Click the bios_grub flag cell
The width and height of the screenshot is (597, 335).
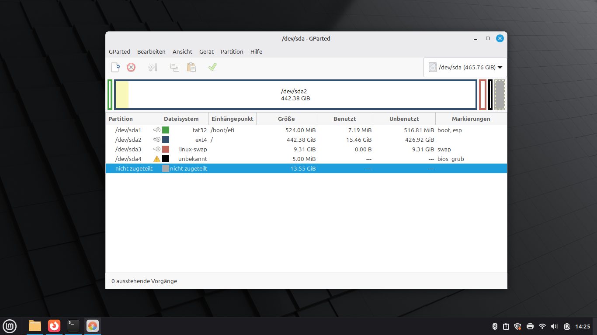click(x=451, y=159)
